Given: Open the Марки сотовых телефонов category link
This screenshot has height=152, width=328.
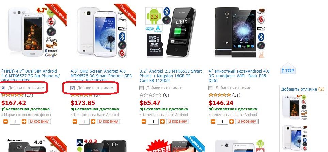Looking at the screenshot, I should [27, 115].
